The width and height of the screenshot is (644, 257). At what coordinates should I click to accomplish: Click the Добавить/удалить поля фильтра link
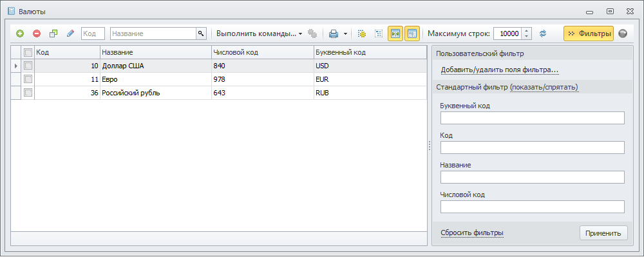[x=500, y=70]
